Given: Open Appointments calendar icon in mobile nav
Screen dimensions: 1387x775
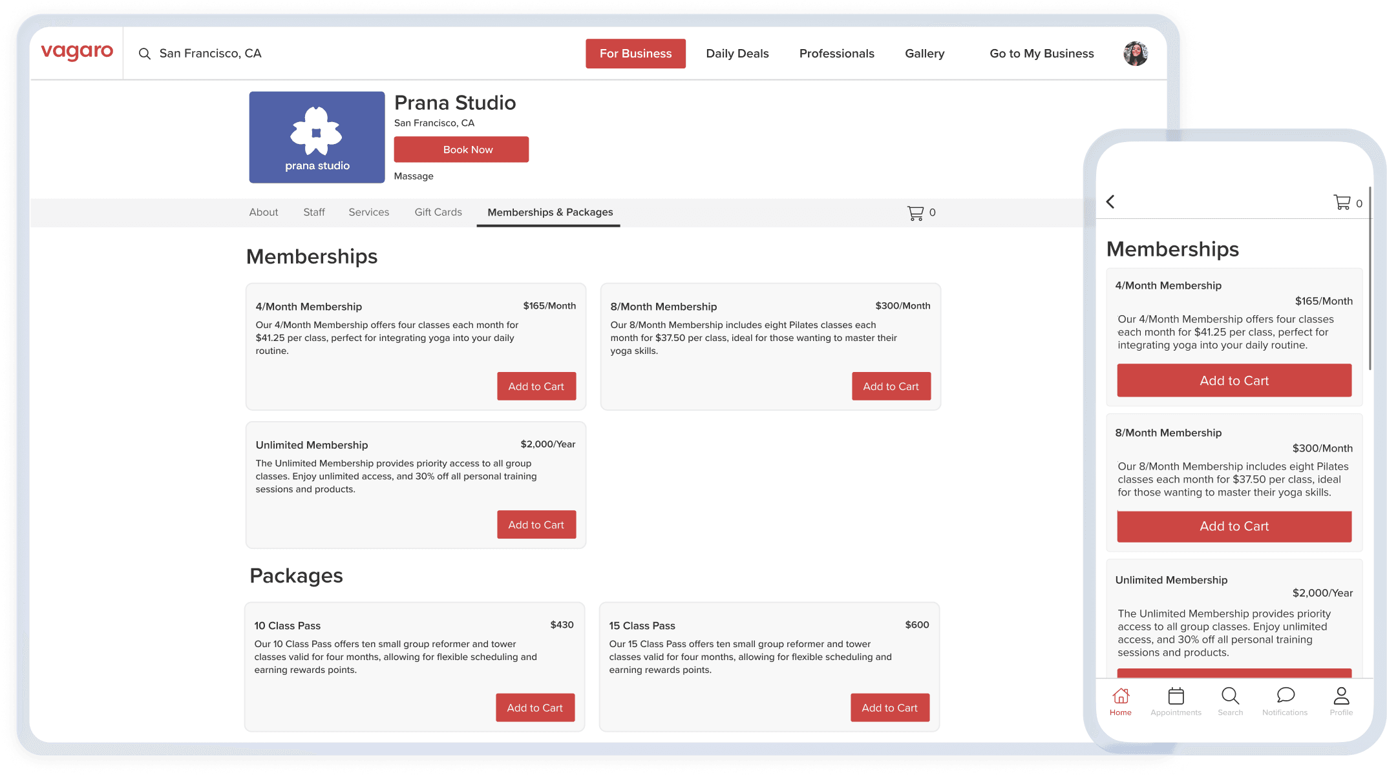Looking at the screenshot, I should click(1176, 696).
